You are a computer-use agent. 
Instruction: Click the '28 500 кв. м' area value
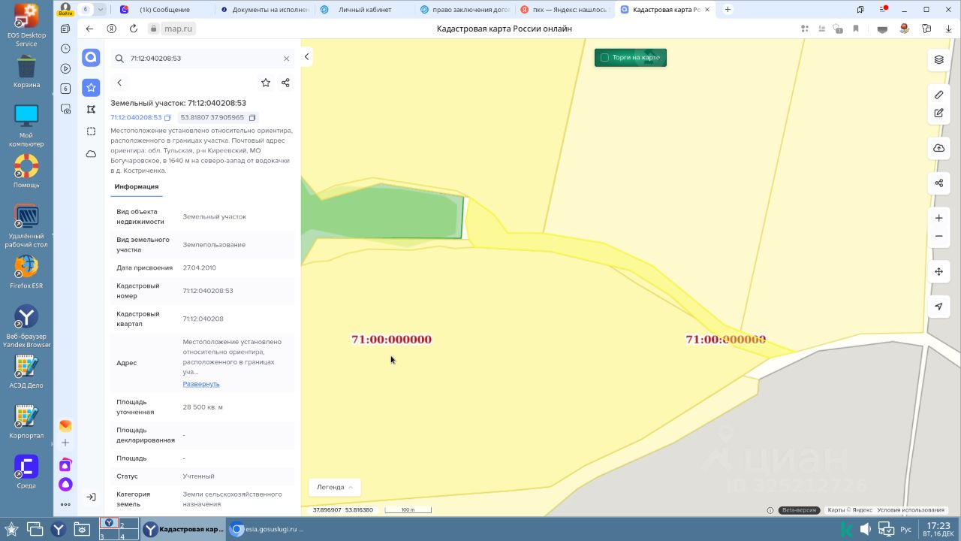203,407
